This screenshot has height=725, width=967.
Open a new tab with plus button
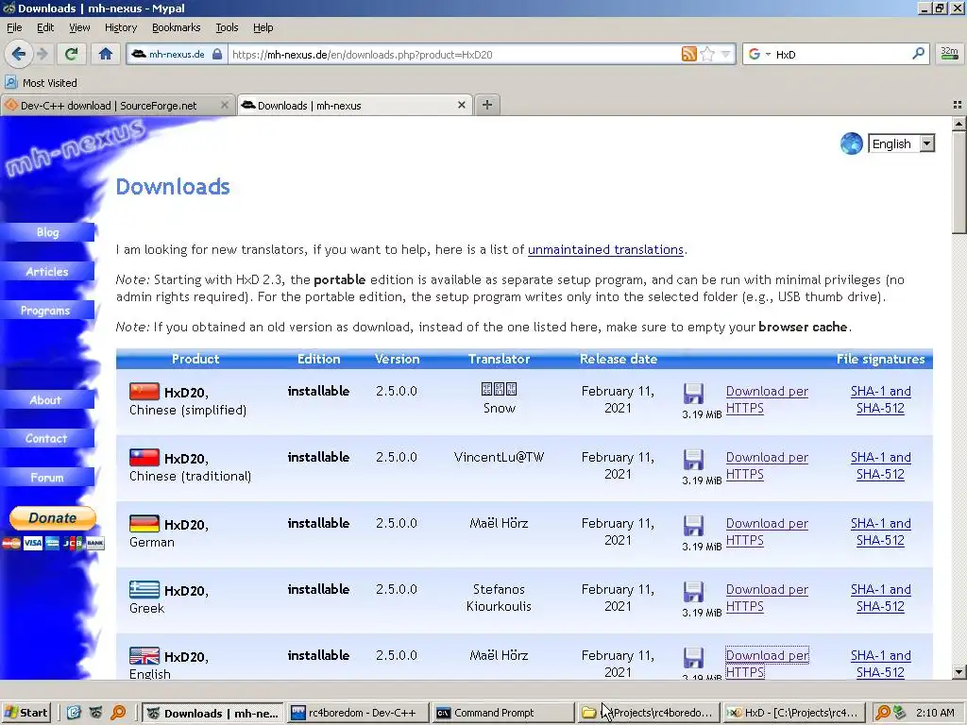487,105
